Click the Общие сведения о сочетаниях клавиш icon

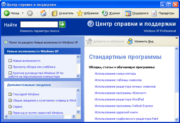(10, 100)
